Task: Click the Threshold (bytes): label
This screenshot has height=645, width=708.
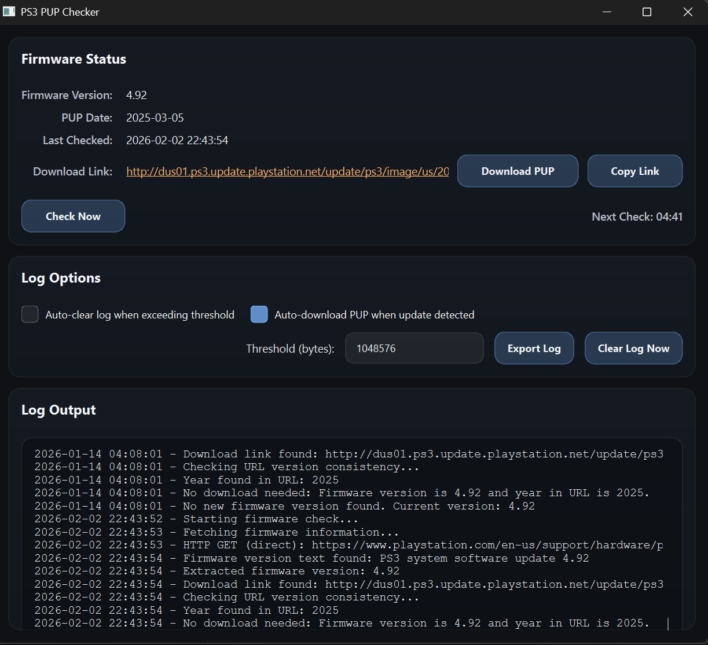Action: pos(290,349)
